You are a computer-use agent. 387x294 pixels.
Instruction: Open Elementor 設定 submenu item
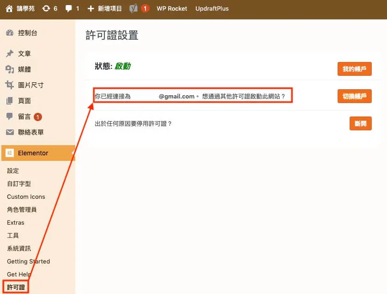pos(13,171)
